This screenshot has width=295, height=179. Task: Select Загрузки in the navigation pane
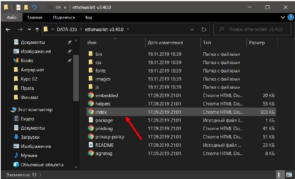pos(30,137)
